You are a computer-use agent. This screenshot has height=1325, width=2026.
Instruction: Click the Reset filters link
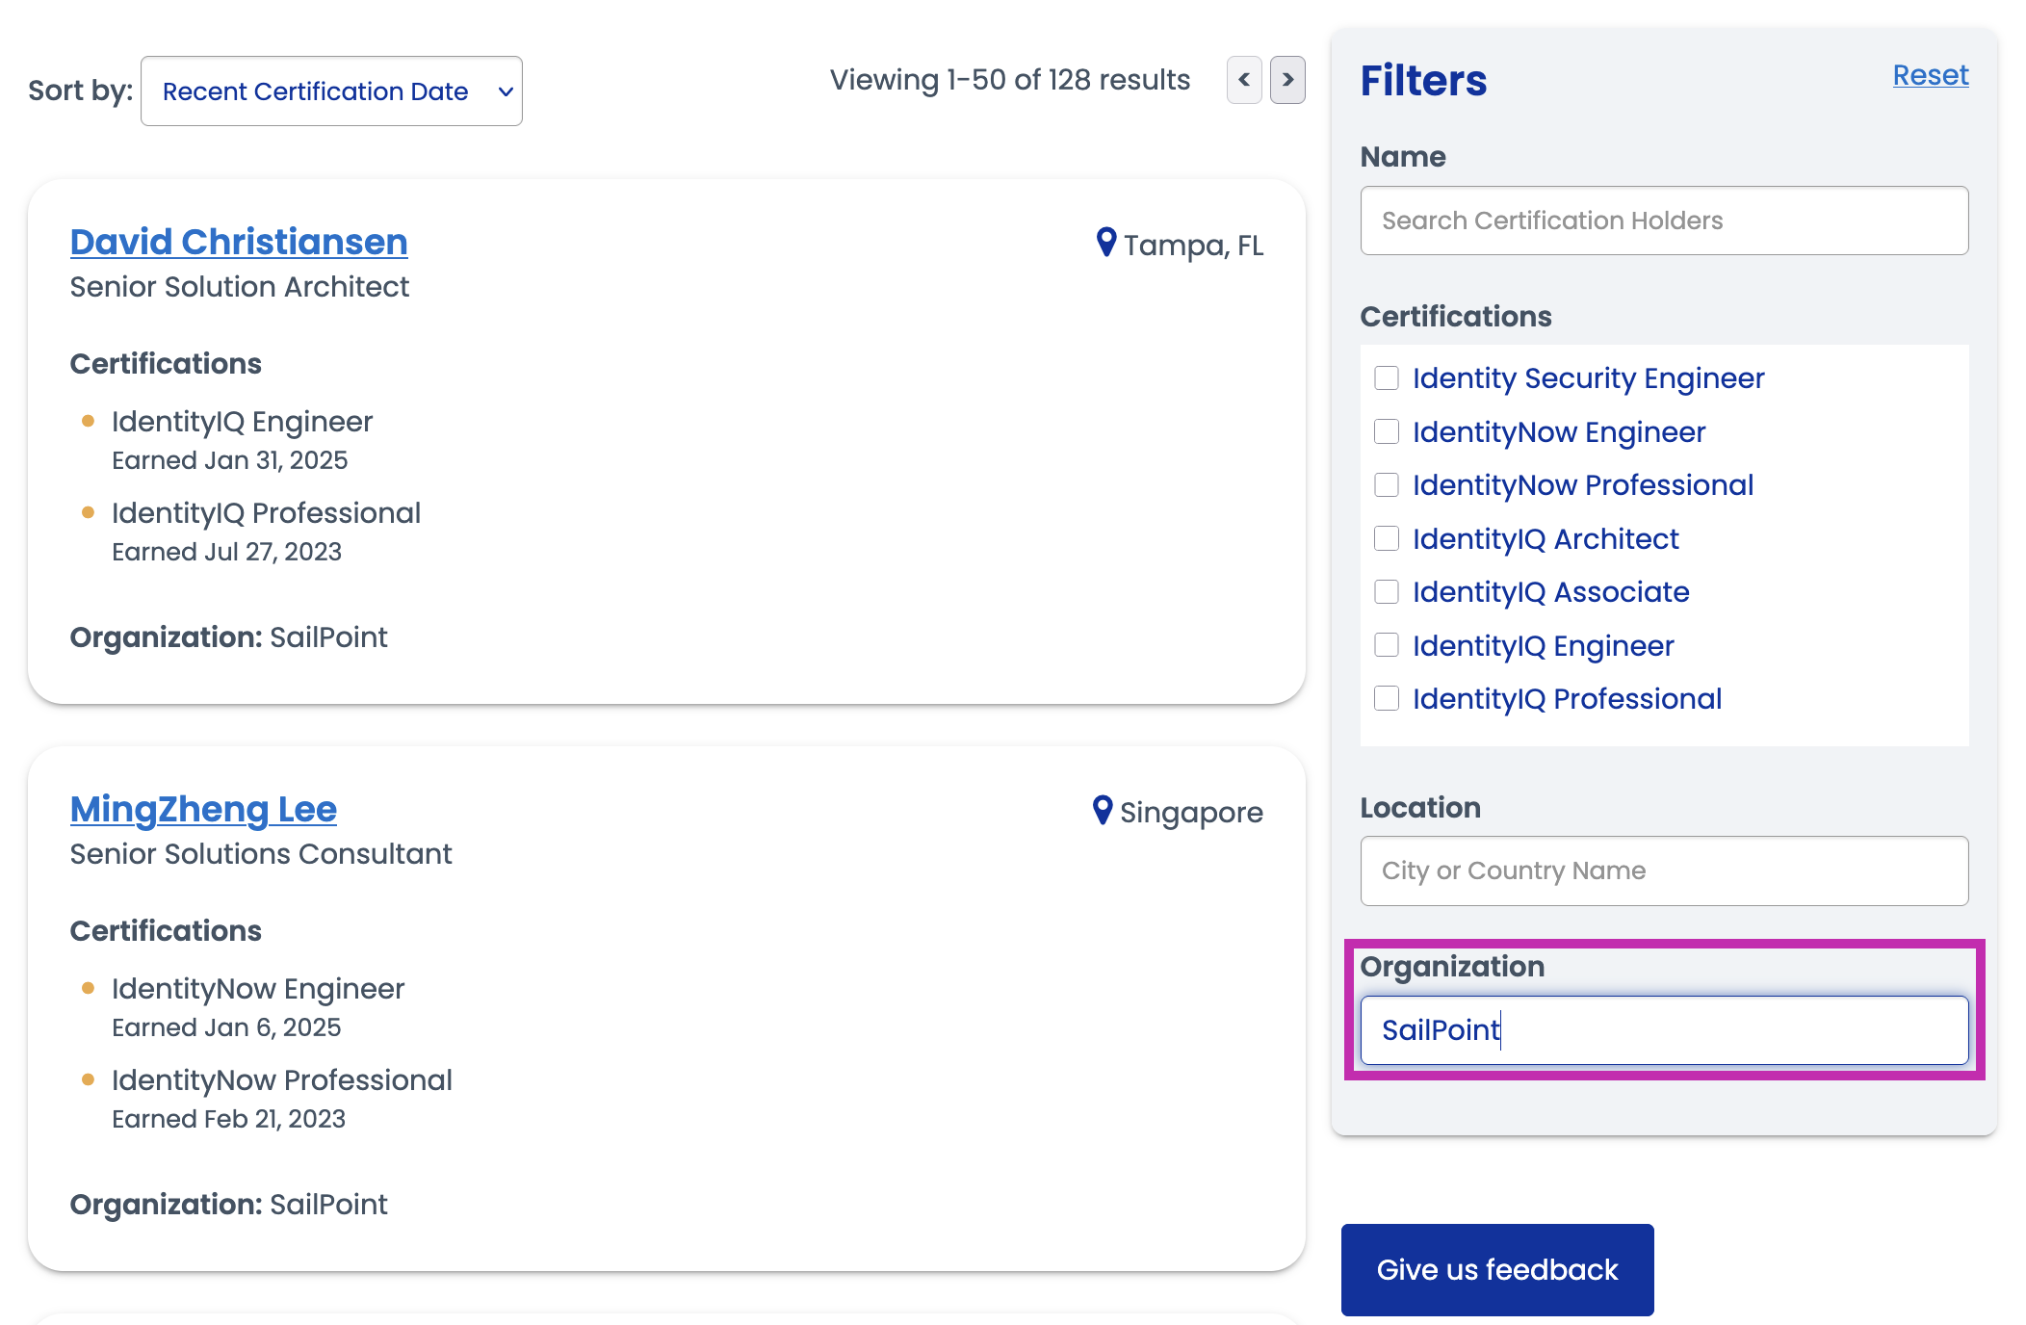(x=1930, y=75)
